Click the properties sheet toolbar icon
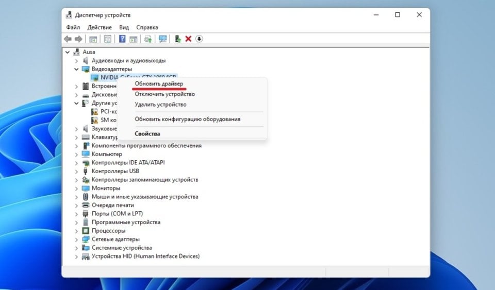Image resolution: width=495 pixels, height=290 pixels. (108, 39)
